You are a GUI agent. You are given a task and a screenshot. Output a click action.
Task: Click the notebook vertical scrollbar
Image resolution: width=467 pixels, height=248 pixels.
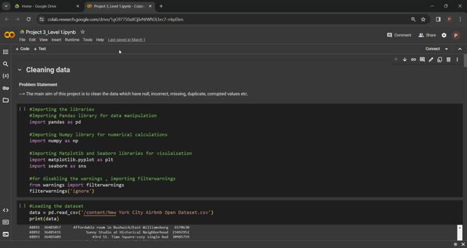coord(465,61)
